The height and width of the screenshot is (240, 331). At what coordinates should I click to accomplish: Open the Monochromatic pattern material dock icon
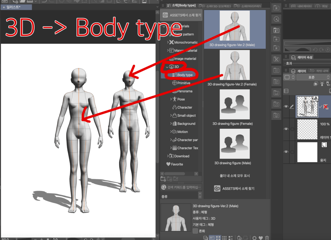276,59
